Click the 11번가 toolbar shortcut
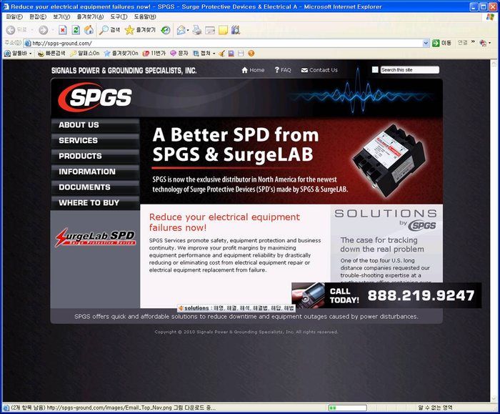500x414 pixels. tap(154, 54)
